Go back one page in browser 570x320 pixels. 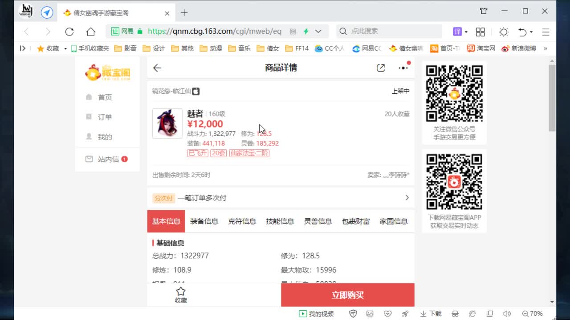[x=26, y=32]
